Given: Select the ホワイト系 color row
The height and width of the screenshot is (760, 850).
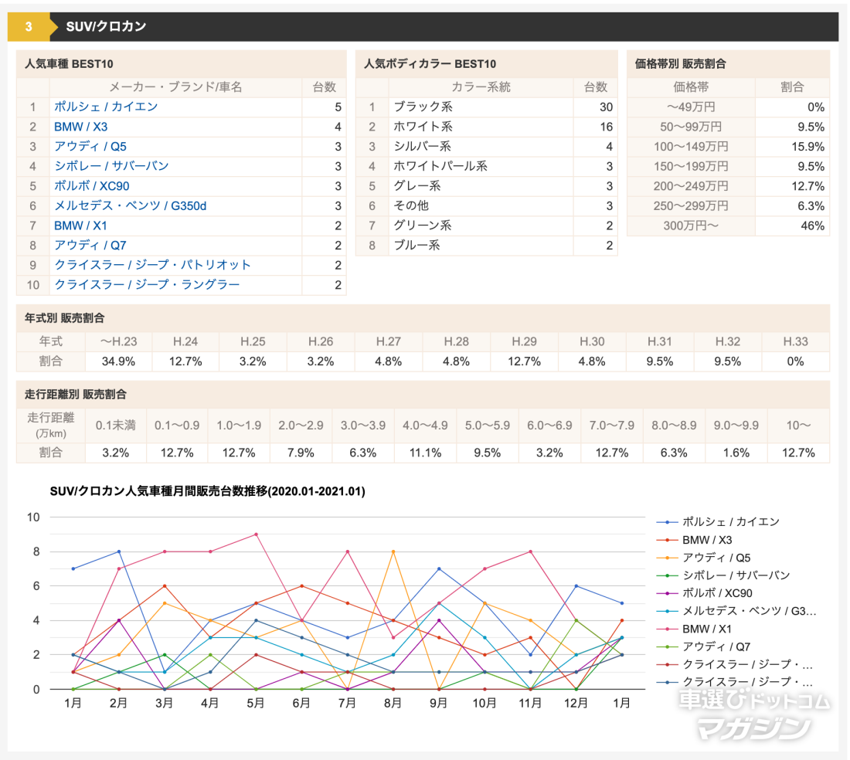Looking at the screenshot, I should point(487,127).
